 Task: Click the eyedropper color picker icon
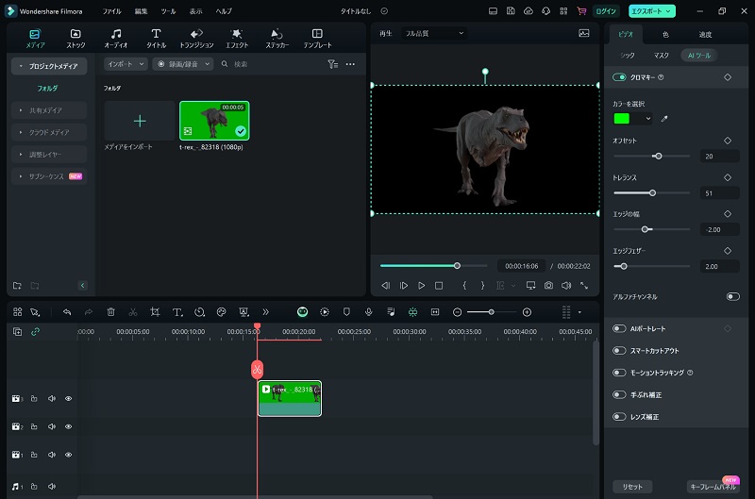point(664,119)
